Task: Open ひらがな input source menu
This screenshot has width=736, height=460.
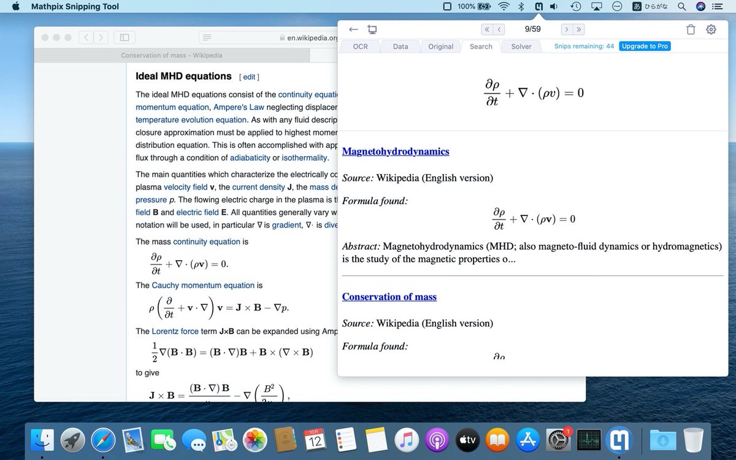Action: (651, 7)
